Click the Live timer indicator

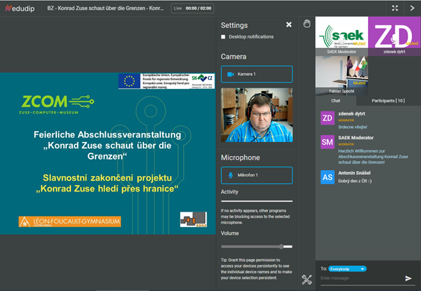pos(193,8)
